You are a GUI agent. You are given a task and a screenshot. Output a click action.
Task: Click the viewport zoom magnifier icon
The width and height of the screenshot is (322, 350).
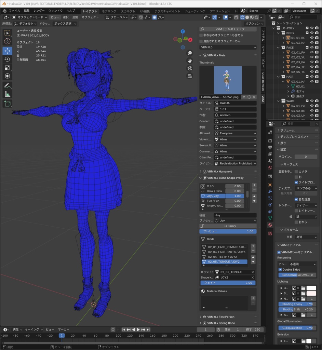[189, 53]
